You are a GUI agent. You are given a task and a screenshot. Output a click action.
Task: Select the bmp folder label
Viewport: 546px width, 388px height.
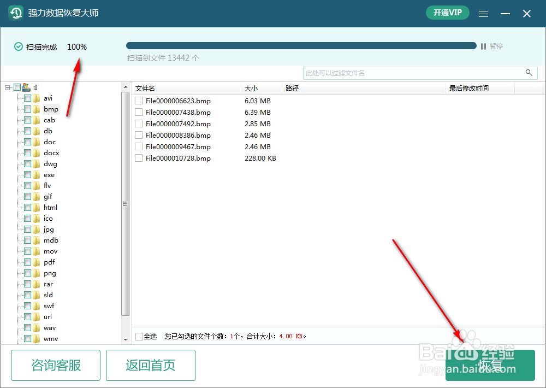tap(51, 109)
